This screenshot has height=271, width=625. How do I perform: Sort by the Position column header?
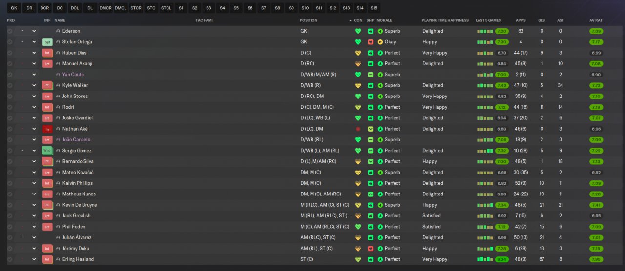pos(309,20)
